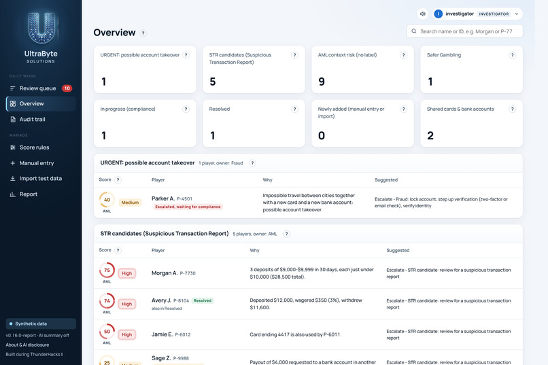Click Parker A.'s score ring 40
The width and height of the screenshot is (548, 365).
click(x=107, y=200)
